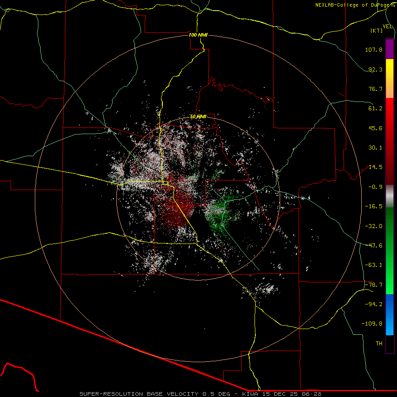
Task: Click the [KT] units label
Action: [x=377, y=30]
